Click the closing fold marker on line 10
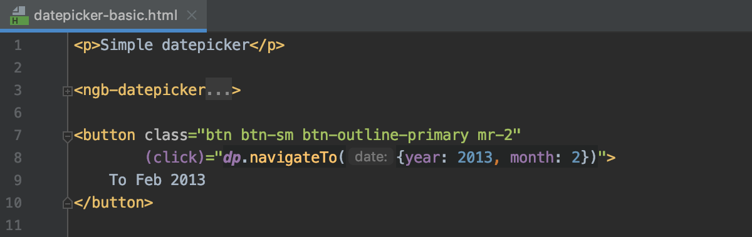The width and height of the screenshot is (752, 237). point(68,203)
